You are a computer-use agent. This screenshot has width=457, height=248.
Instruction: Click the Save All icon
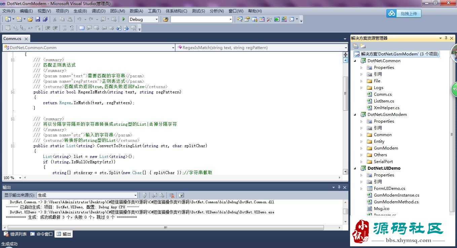tap(45, 19)
